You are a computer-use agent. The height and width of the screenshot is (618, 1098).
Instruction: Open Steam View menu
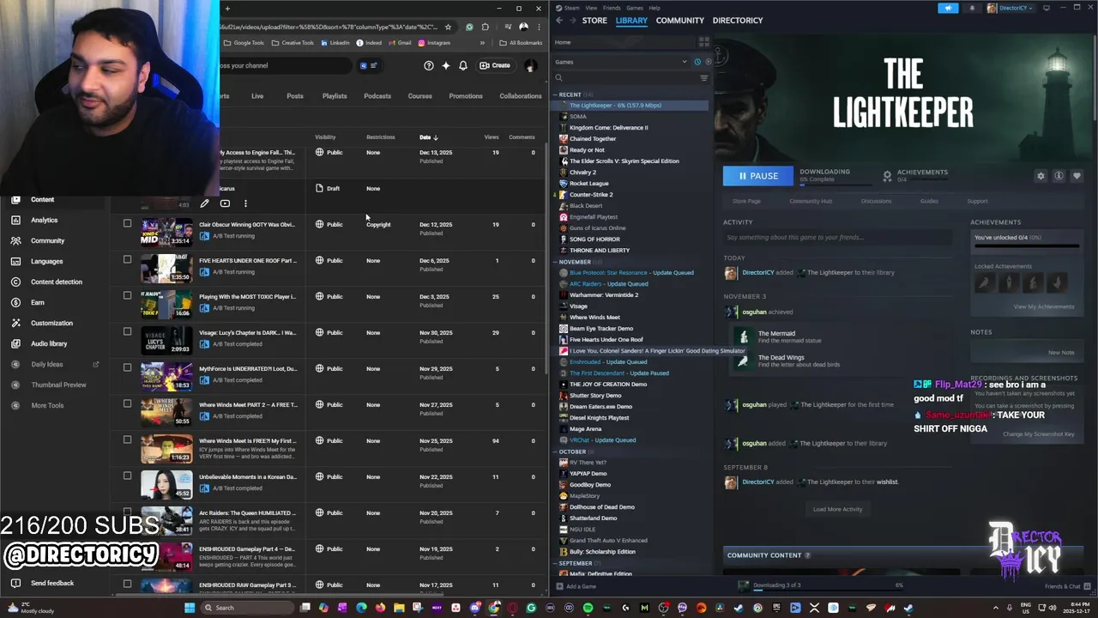pyautogui.click(x=591, y=8)
